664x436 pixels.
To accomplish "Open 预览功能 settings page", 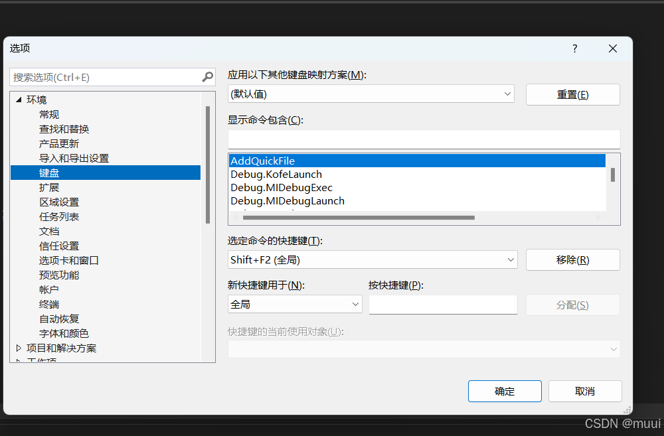I will (x=59, y=275).
